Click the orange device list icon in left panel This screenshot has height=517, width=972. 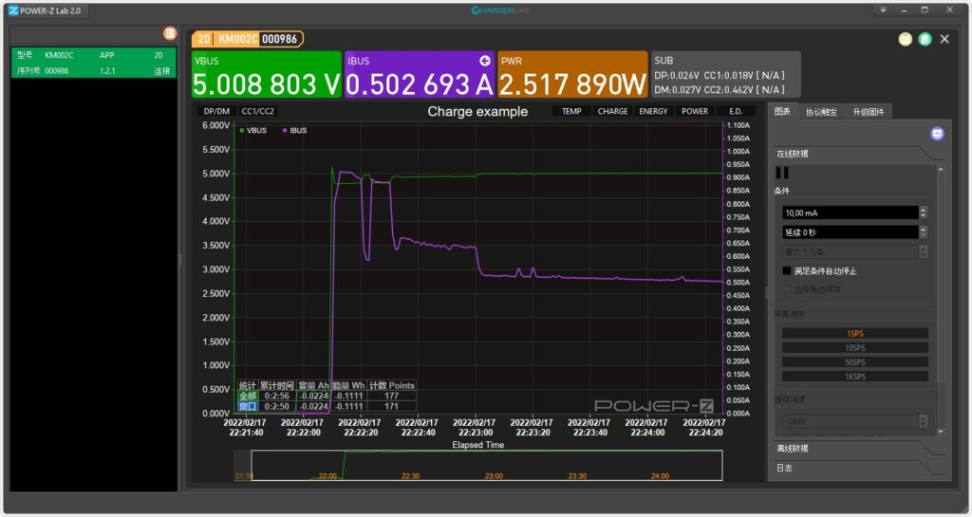click(169, 33)
